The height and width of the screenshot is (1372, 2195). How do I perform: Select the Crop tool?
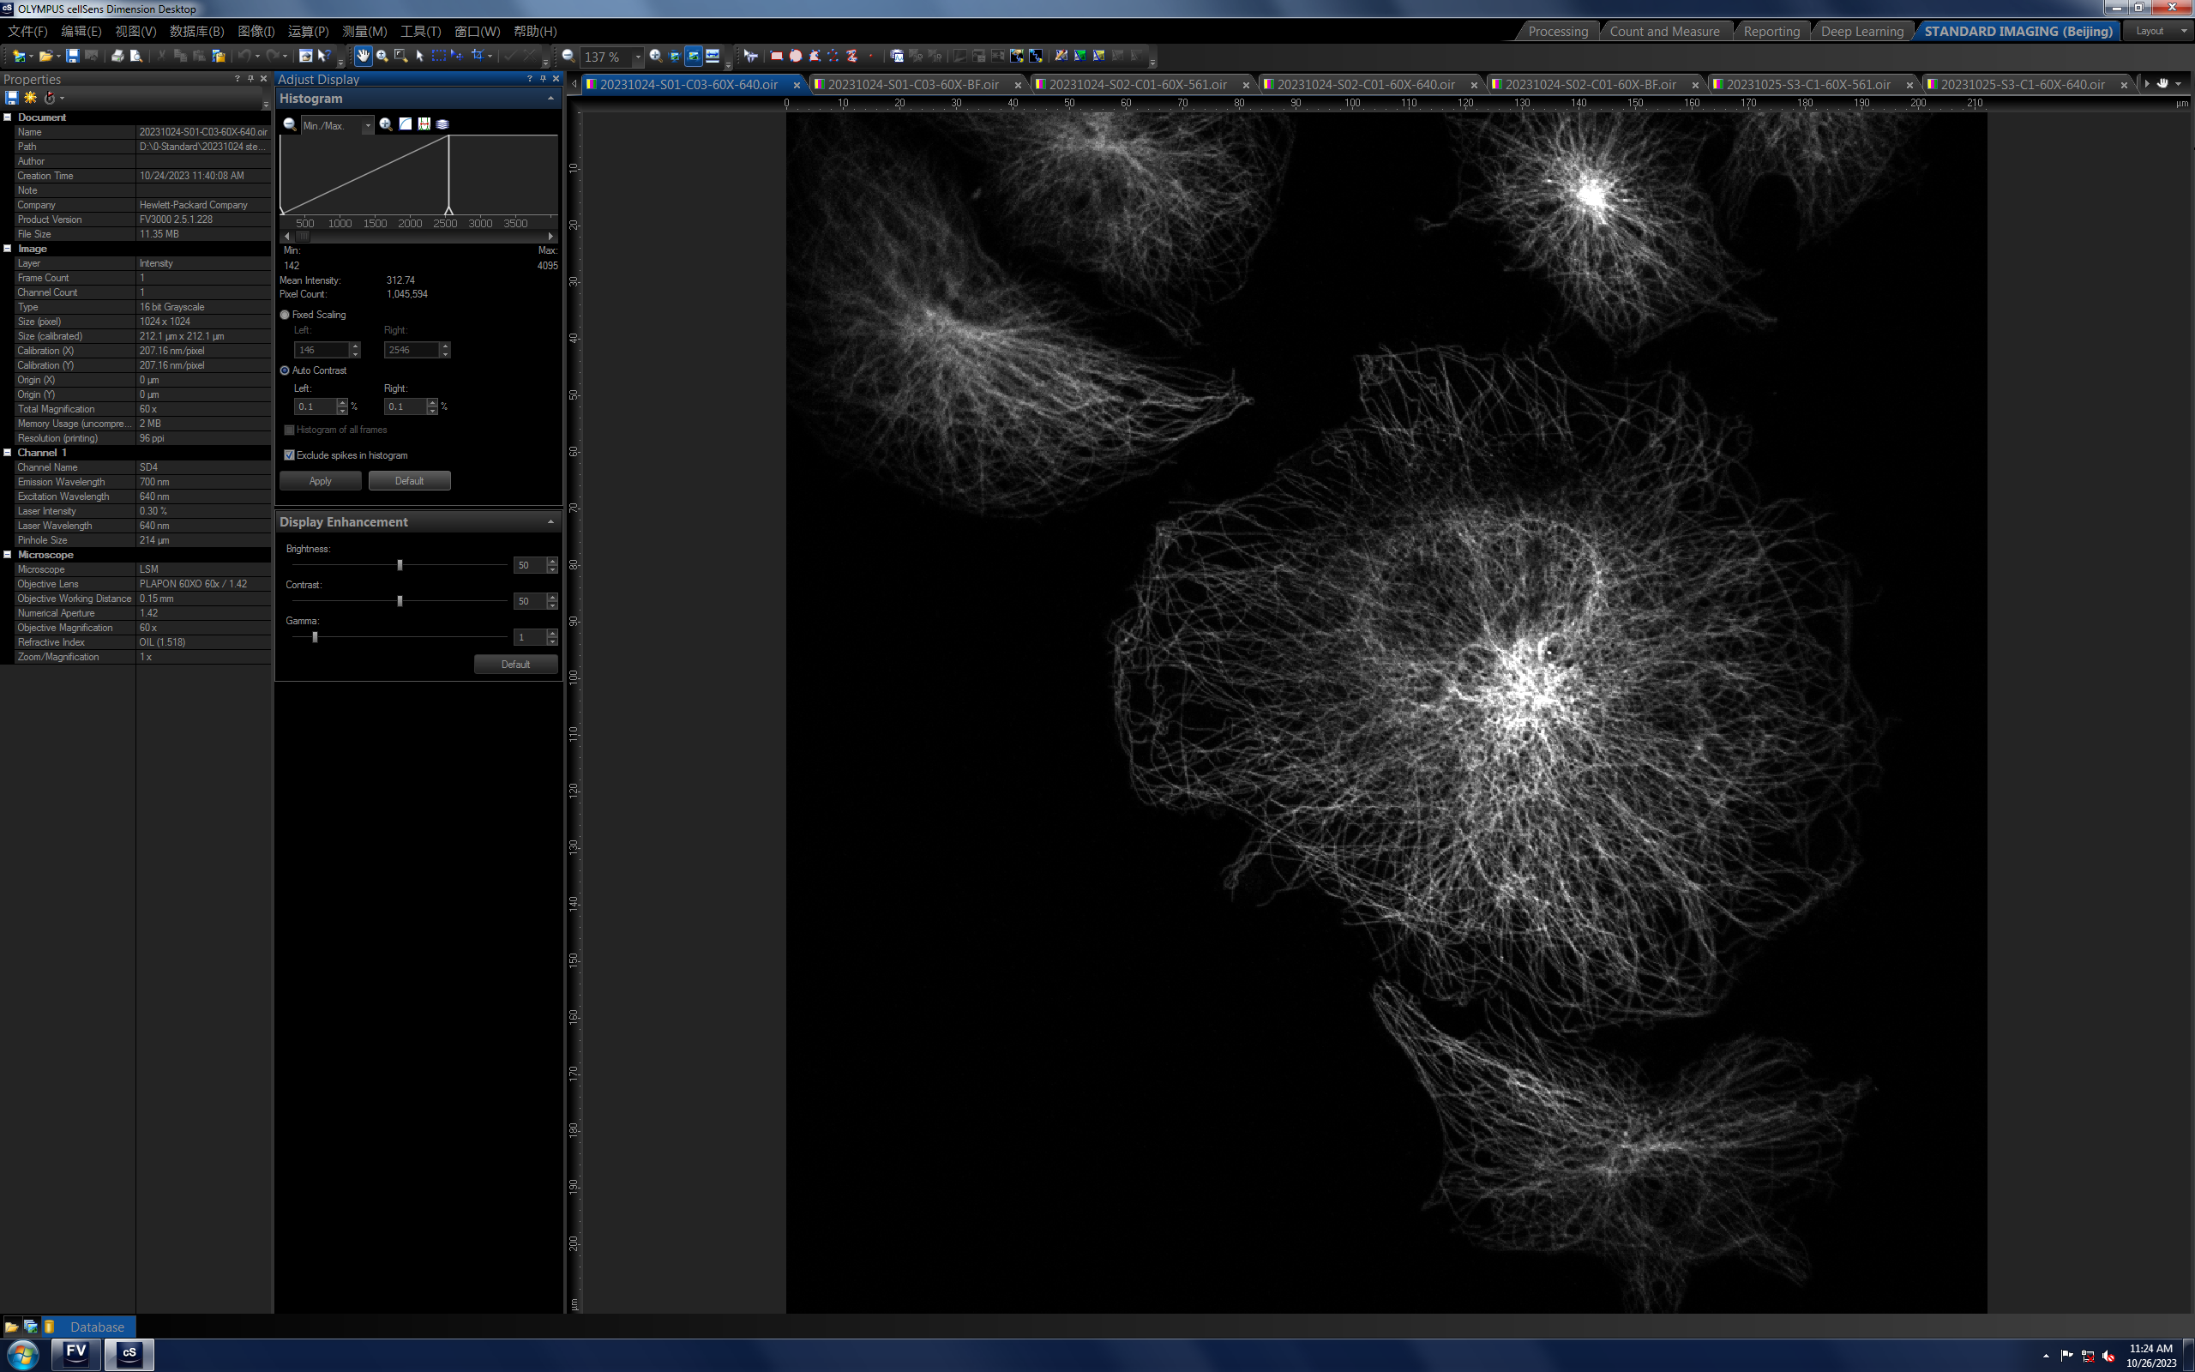coord(477,57)
